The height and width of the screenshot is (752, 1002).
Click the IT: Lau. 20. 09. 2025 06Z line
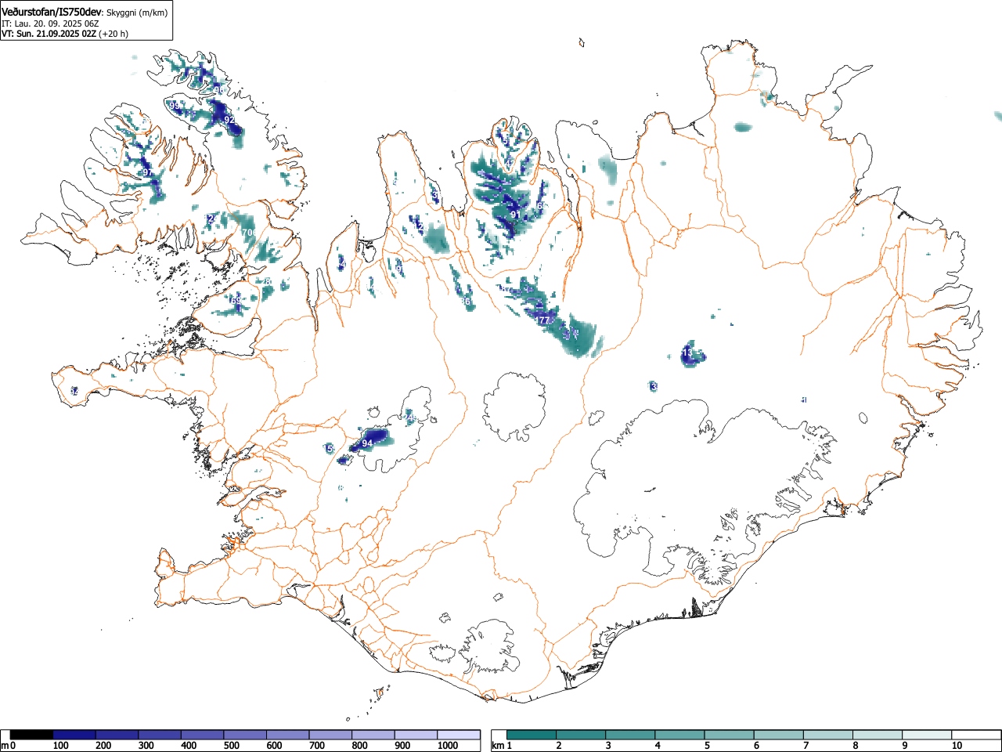(50, 23)
